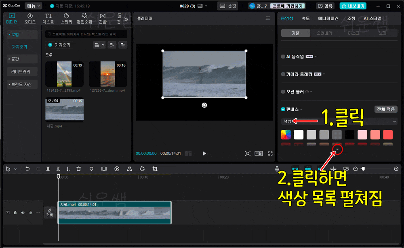Screen dimensions: 404x248
Task: Toggle auto snapping in timeline toolbar
Action: [308, 169]
